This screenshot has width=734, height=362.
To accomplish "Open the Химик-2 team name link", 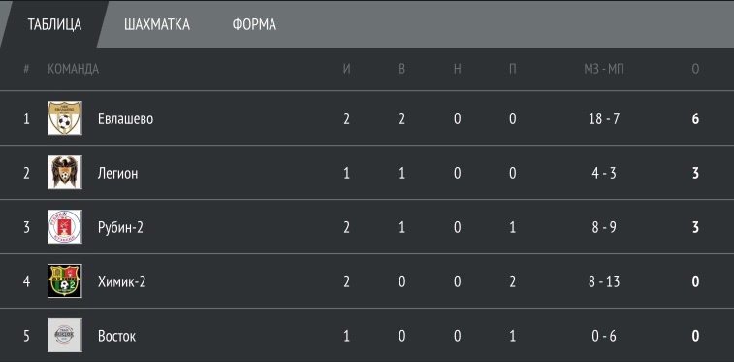I will (122, 281).
